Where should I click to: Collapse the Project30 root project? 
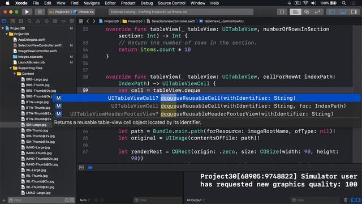(x=3, y=28)
